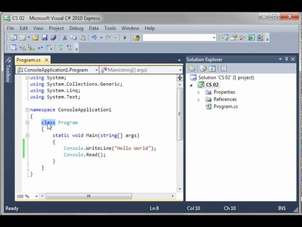Viewport: 302px width, 227px height.
Task: Undo the last action with blue arrow
Action: (x=94, y=37)
